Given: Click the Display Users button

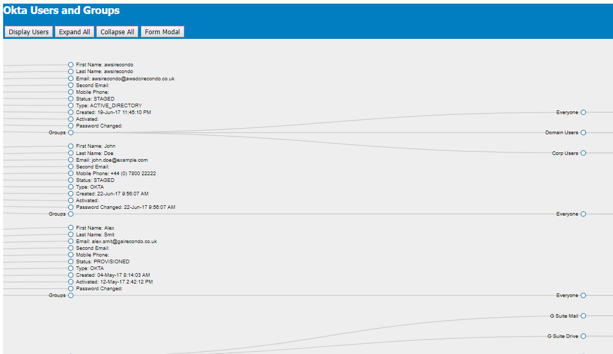Looking at the screenshot, I should point(28,31).
